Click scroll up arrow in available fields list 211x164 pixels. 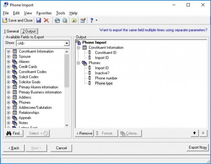click(x=67, y=52)
